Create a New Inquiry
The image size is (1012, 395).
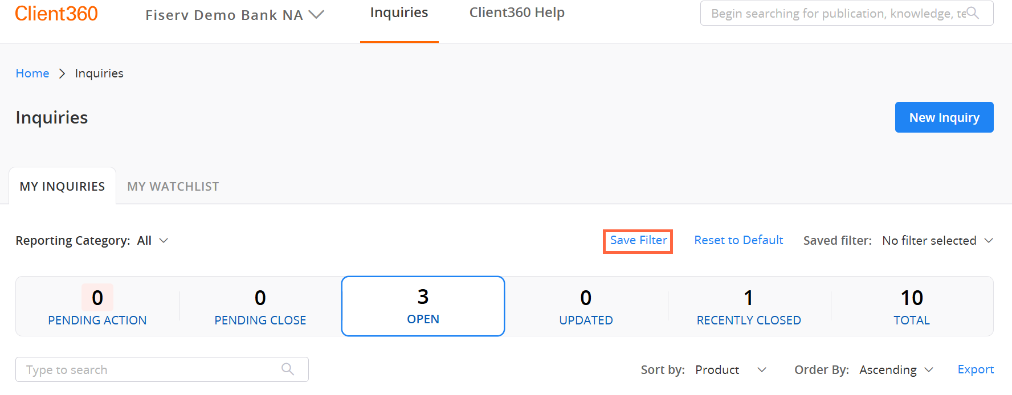[x=944, y=117]
